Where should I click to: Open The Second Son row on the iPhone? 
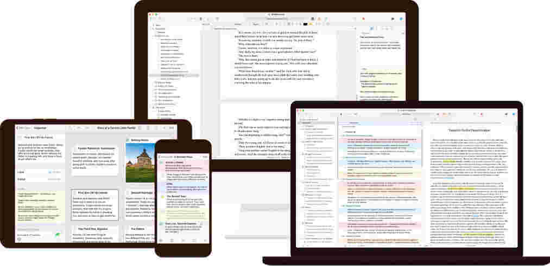[182, 201]
